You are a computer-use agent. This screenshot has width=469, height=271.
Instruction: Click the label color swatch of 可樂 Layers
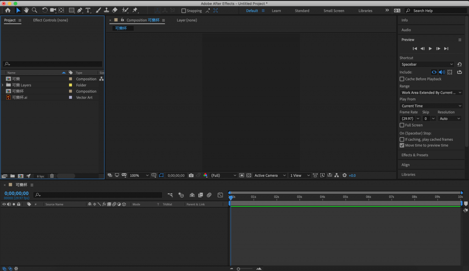point(71,85)
